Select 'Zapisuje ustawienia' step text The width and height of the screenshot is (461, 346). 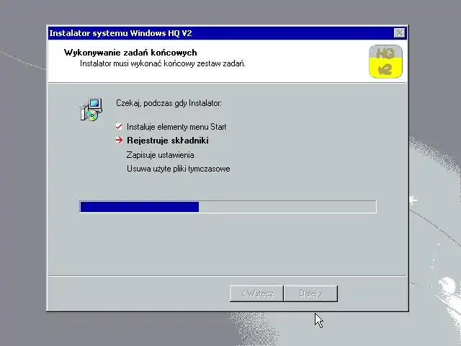pyautogui.click(x=160, y=155)
